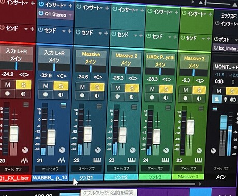Add insert plus icon on channel 21

[70, 6]
